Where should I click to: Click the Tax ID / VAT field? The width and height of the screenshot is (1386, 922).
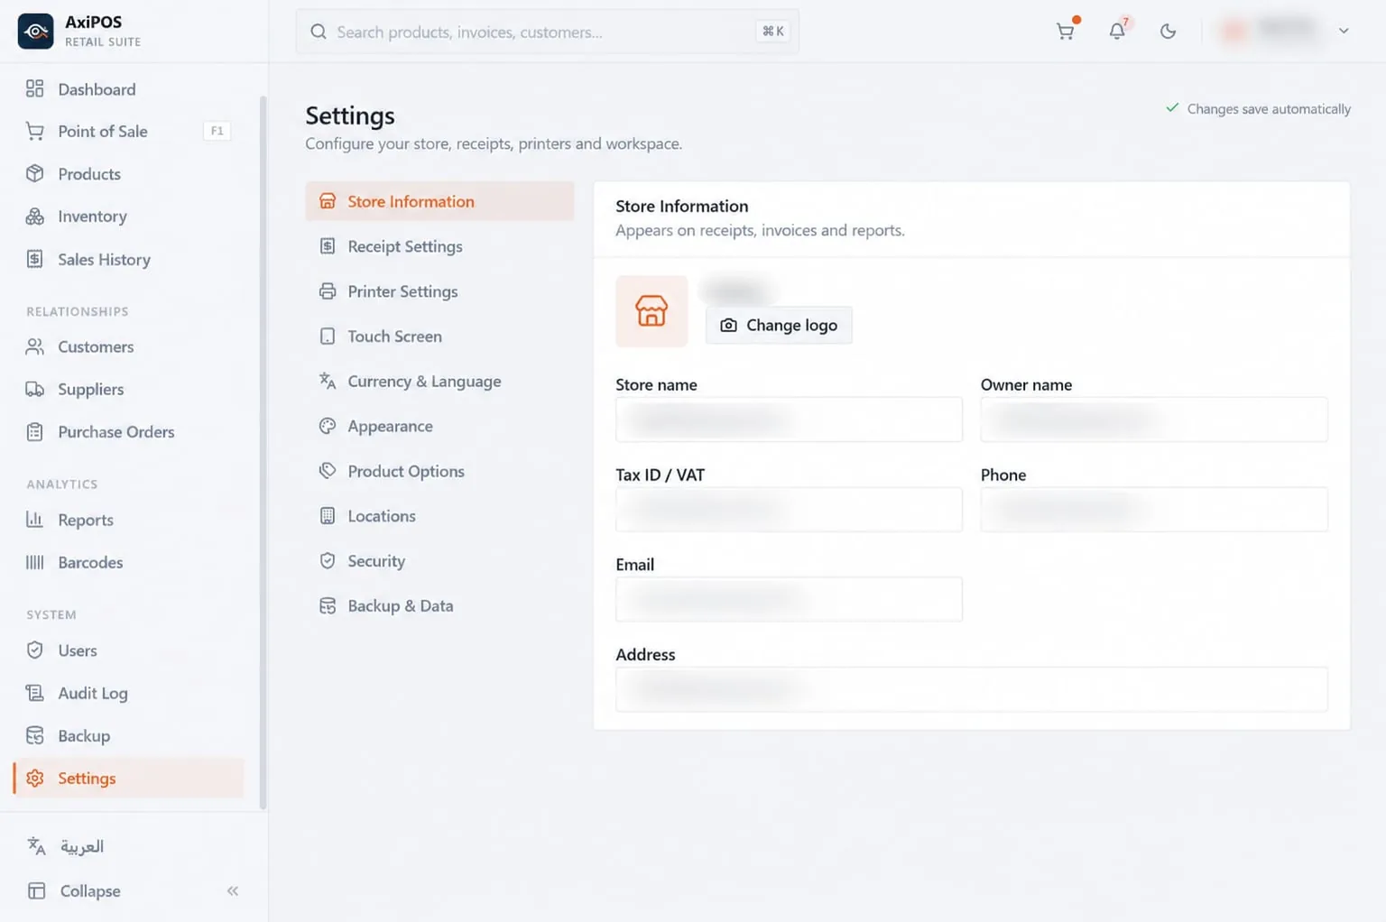789,510
